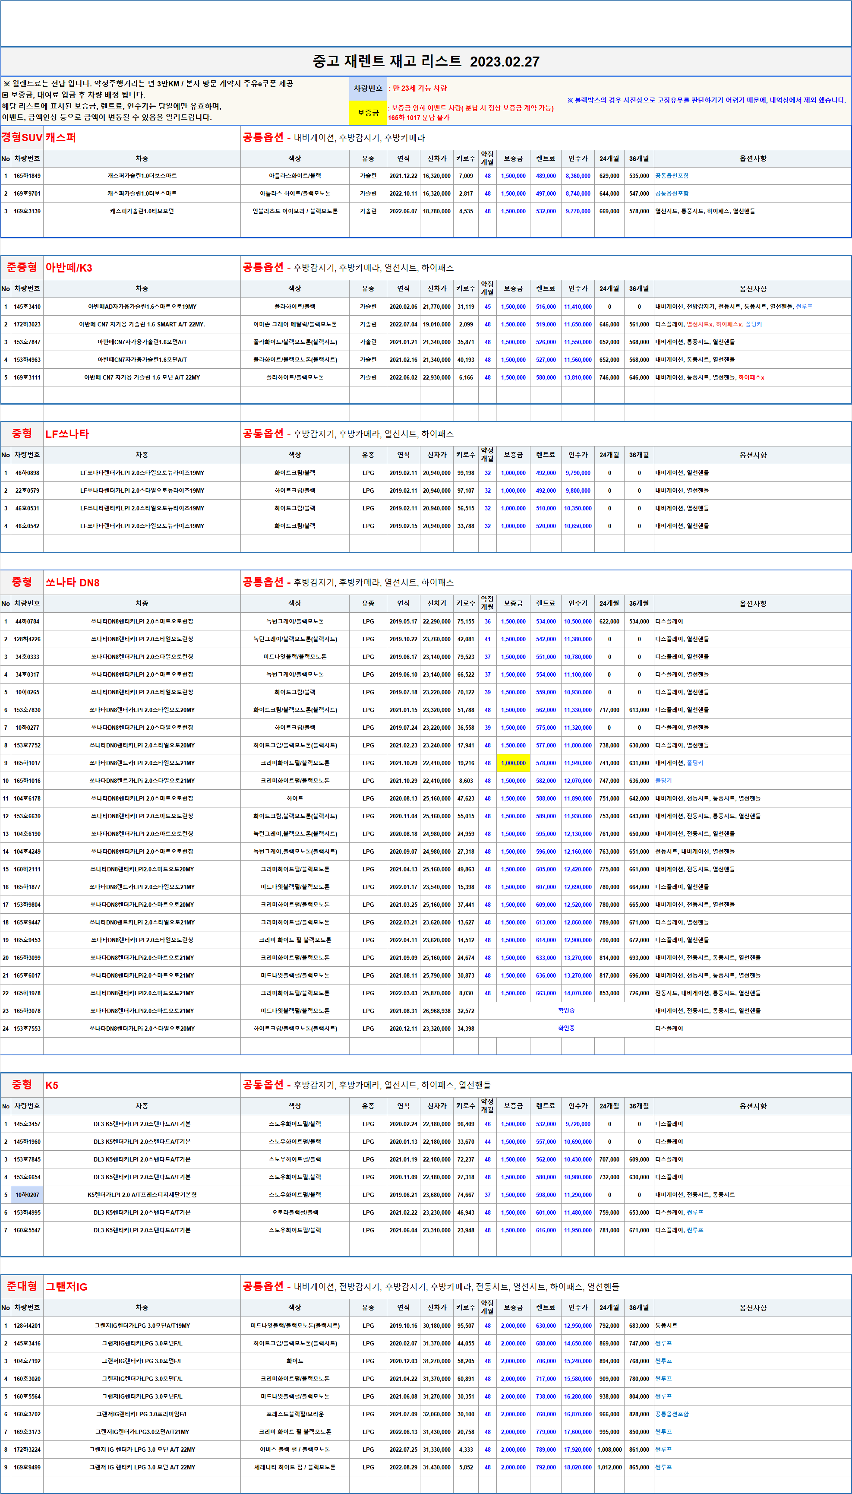Click '통풍시트' in the 128허4201 row
The height and width of the screenshot is (1494, 852).
click(x=666, y=1326)
